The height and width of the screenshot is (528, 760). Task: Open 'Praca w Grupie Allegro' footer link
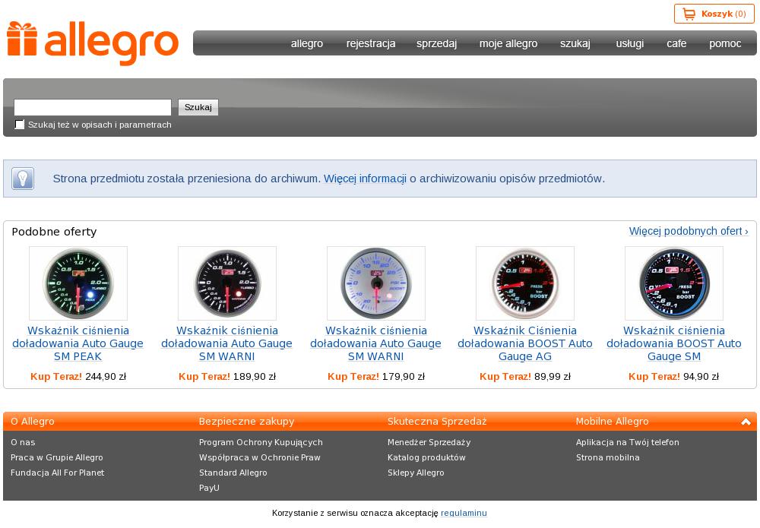[57, 457]
